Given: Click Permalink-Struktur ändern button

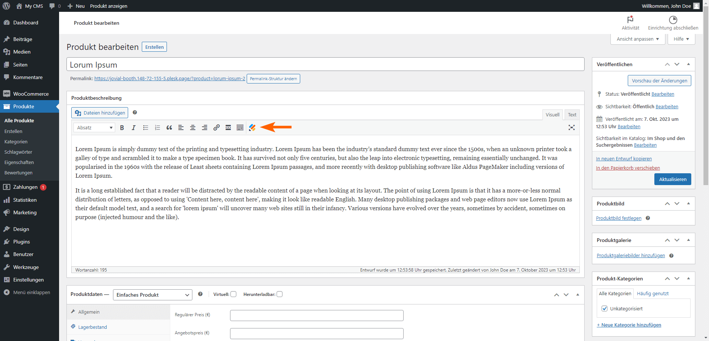Looking at the screenshot, I should point(273,79).
